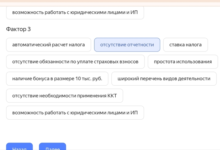This screenshot has height=150, width=220.
Task: Click the 'Фактор 3' section heading
Action: (x=18, y=29)
